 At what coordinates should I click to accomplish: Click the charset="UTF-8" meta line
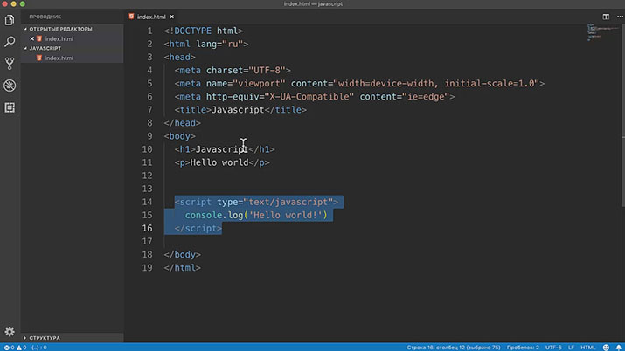point(233,71)
